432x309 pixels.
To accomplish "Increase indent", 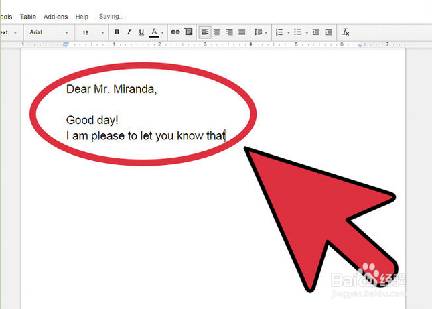I will coord(328,32).
